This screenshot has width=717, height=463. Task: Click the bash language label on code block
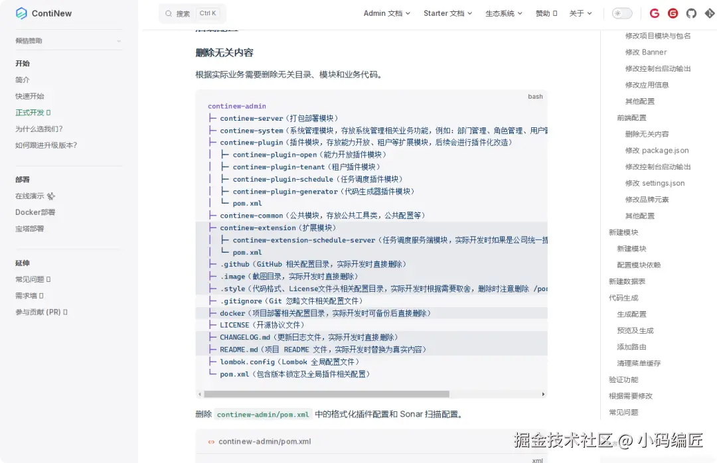pyautogui.click(x=535, y=96)
